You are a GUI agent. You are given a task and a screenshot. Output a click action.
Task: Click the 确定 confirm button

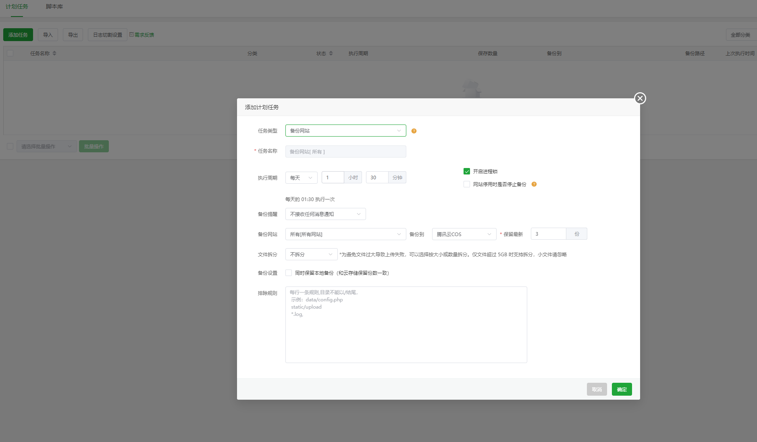coord(622,389)
